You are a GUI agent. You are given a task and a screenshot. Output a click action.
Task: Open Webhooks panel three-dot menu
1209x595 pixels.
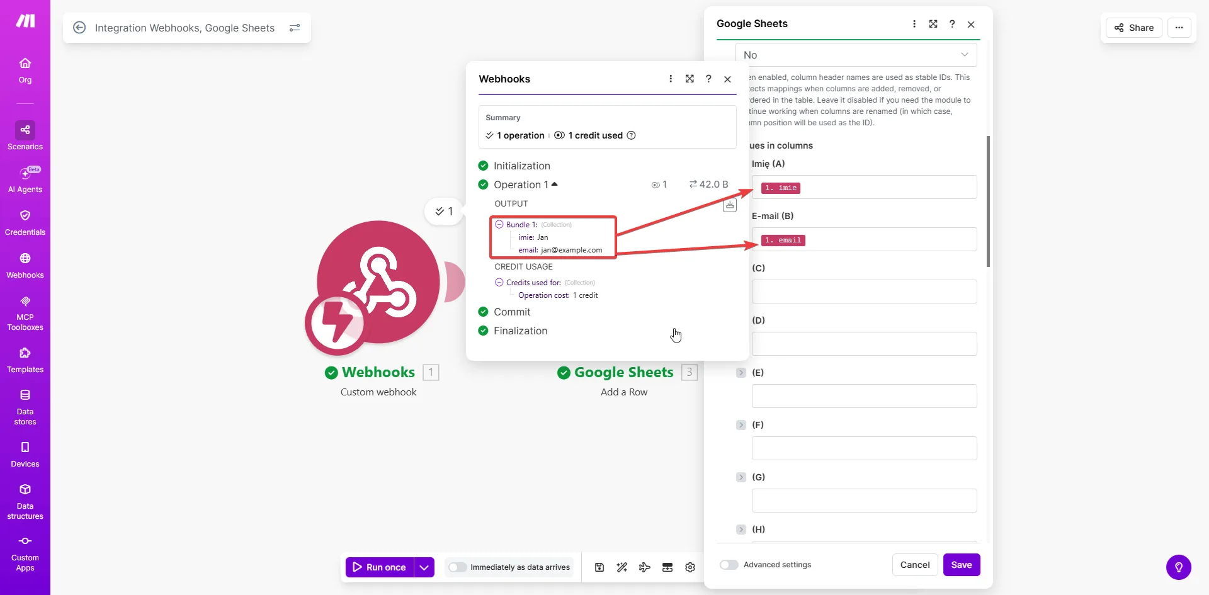tap(671, 79)
